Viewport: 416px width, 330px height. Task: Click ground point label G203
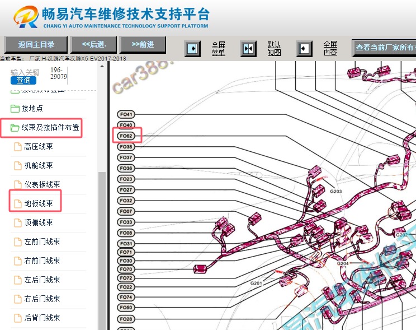[x=336, y=191]
